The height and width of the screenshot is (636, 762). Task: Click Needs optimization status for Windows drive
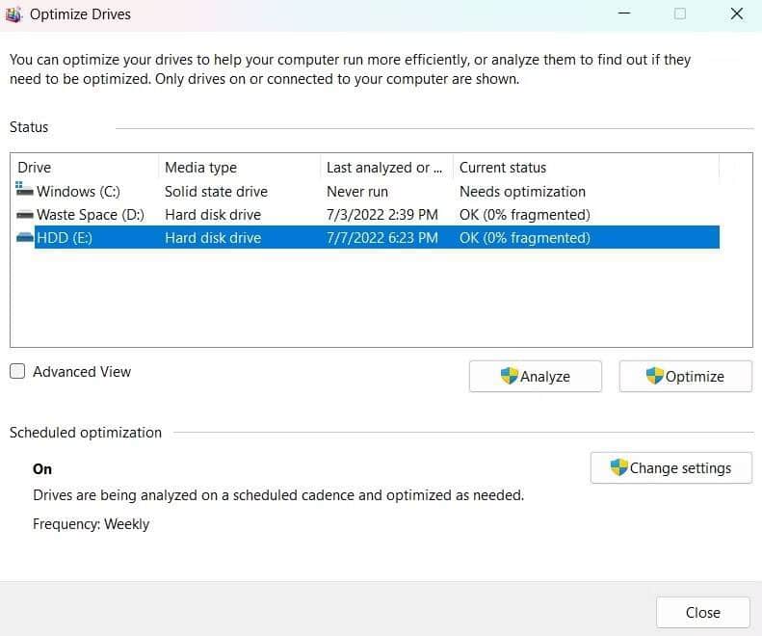point(522,192)
